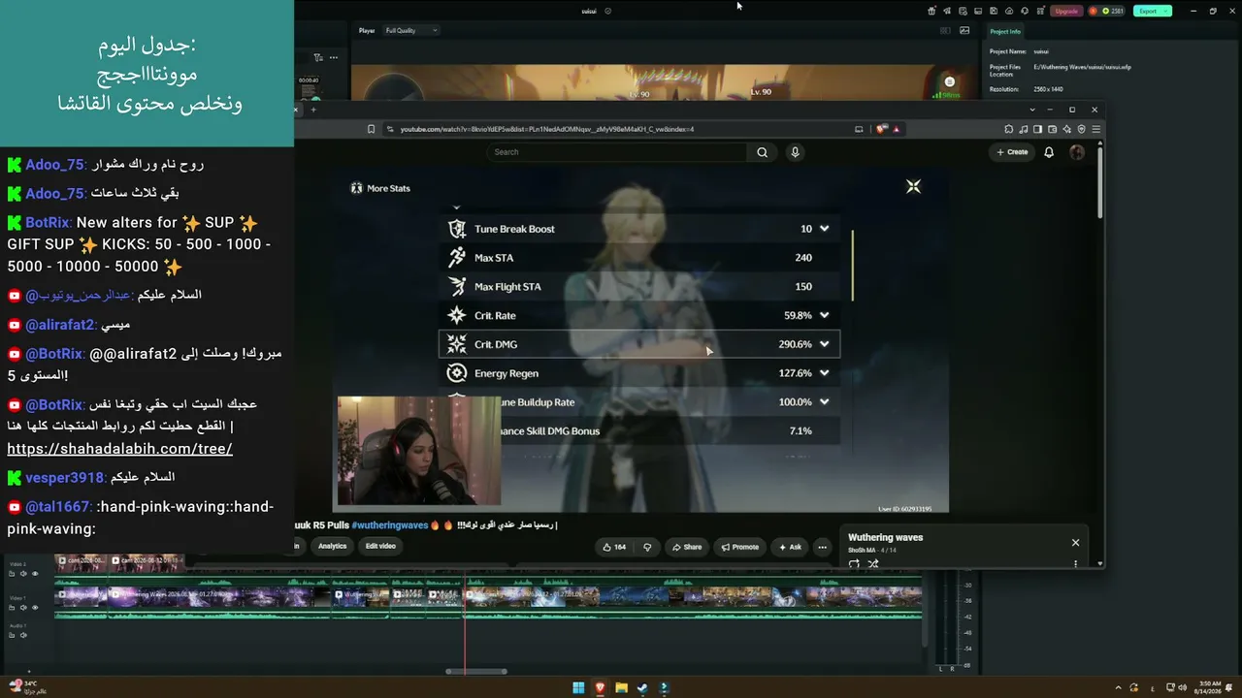
Task: Expand the Tune Break Boost stat row
Action: (824, 229)
